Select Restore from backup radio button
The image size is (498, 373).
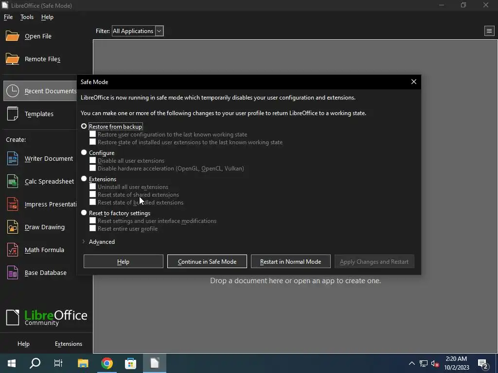click(x=84, y=126)
